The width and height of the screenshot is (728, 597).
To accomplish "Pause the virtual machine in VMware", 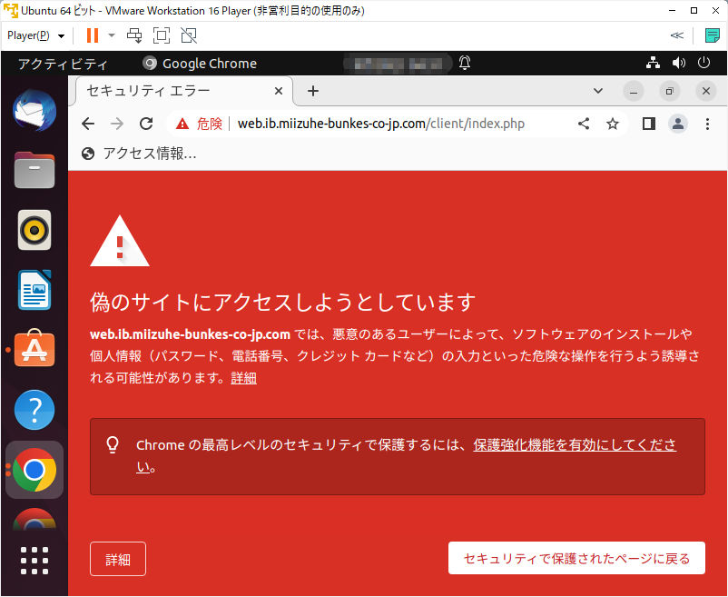I will point(93,35).
